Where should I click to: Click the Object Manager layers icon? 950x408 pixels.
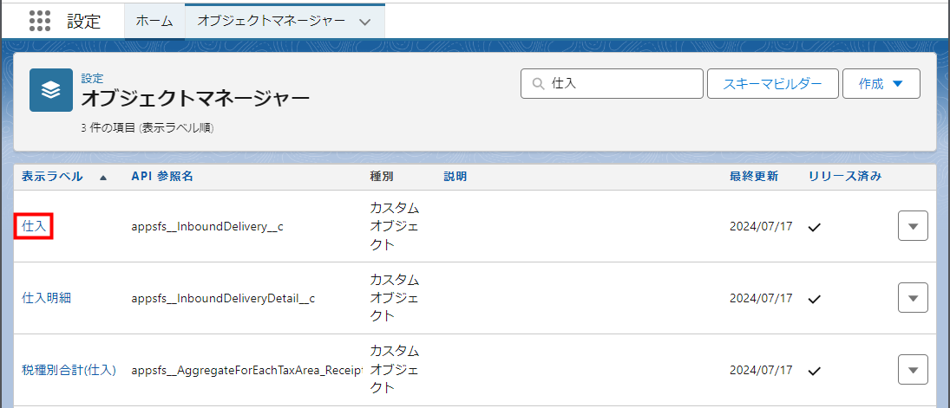point(51,91)
